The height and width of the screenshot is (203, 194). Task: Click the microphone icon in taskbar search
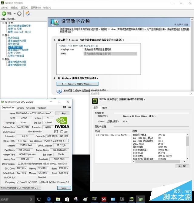[x=31, y=199]
